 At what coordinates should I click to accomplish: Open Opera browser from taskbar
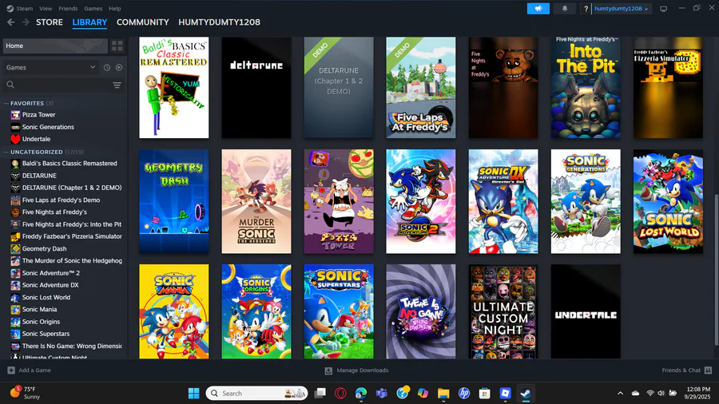[x=340, y=393]
